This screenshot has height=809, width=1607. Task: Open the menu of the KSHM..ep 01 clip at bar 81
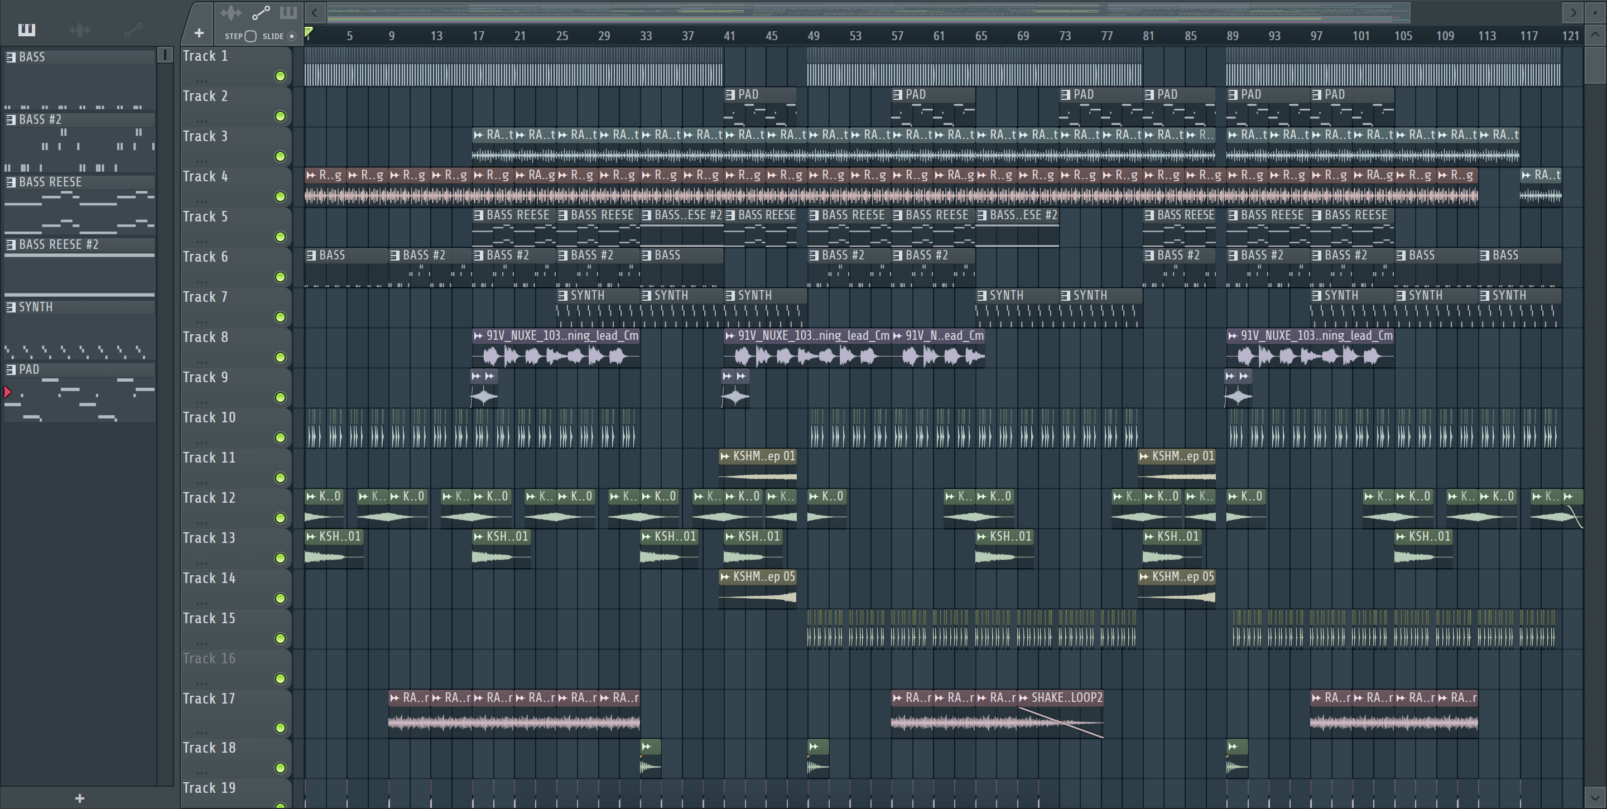[x=1144, y=456]
